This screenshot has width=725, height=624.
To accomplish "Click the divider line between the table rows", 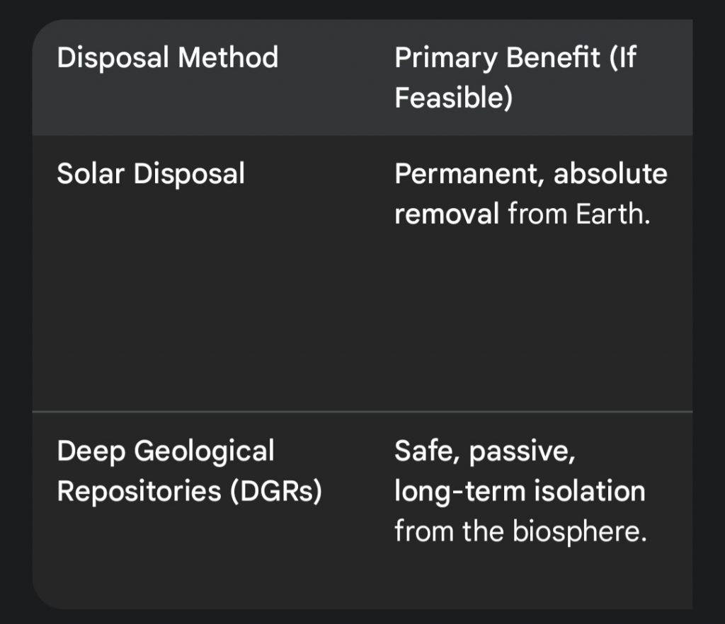I will [362, 411].
